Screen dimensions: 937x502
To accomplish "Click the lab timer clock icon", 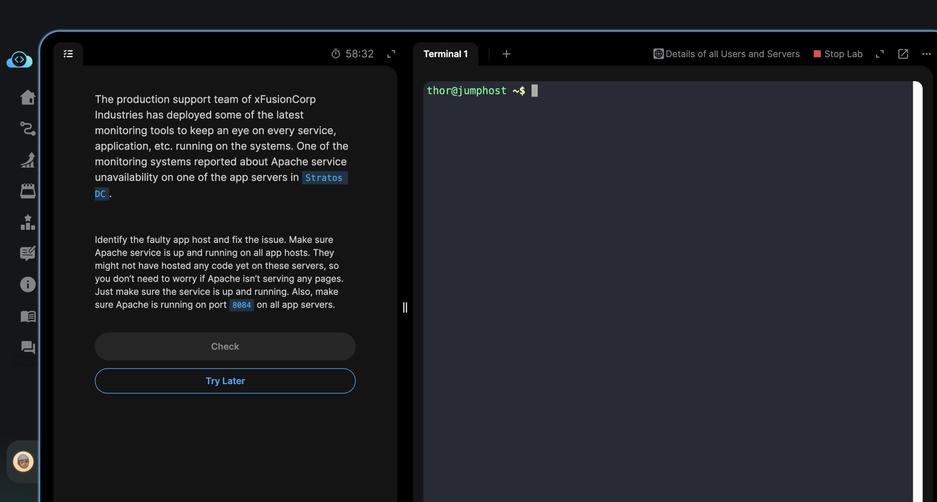I will click(336, 54).
